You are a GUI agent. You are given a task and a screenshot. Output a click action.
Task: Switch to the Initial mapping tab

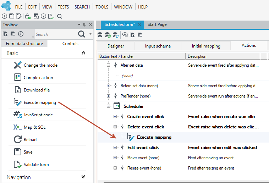(206, 46)
